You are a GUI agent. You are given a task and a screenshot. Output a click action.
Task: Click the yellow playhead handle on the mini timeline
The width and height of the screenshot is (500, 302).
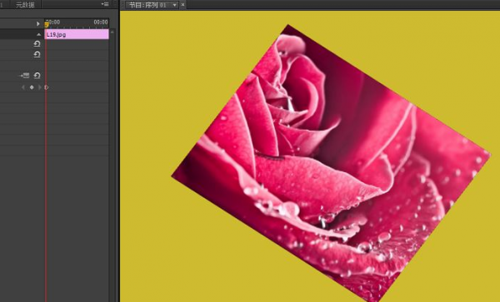47,24
